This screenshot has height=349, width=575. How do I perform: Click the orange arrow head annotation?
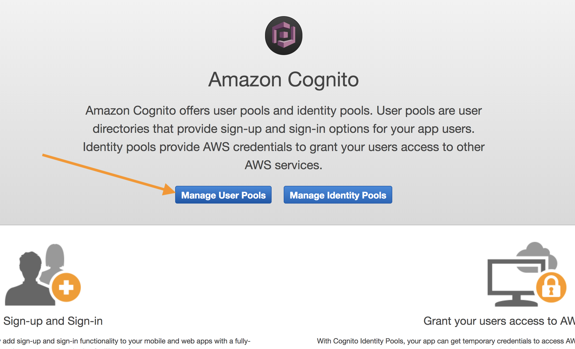[169, 190]
